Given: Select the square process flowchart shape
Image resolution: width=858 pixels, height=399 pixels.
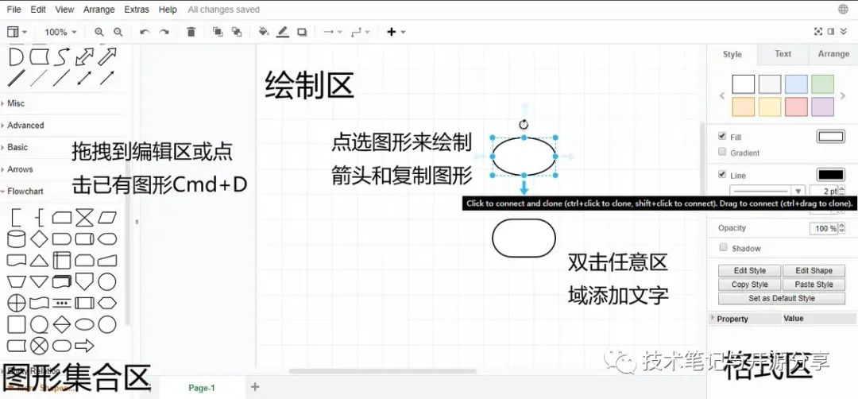Looking at the screenshot, I should coord(16,324).
